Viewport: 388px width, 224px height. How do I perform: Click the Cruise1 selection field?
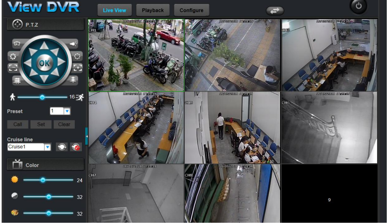click(26, 147)
